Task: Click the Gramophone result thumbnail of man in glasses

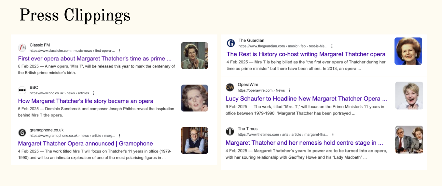Action: point(195,140)
